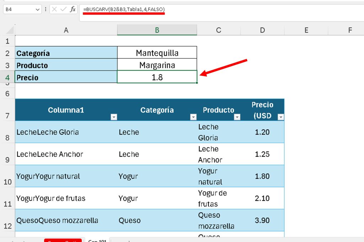Select column E header

tap(306, 30)
